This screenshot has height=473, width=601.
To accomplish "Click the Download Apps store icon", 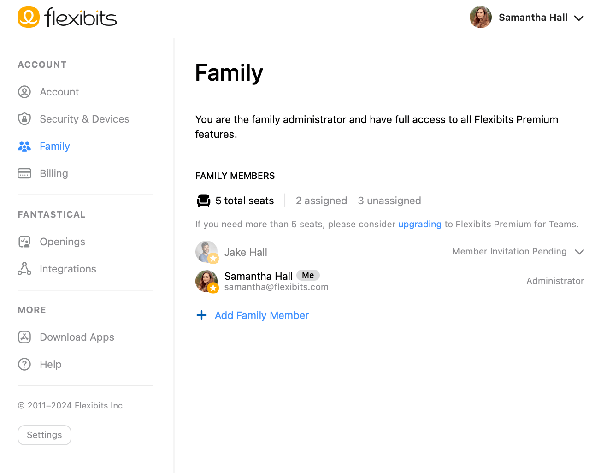I will point(24,337).
